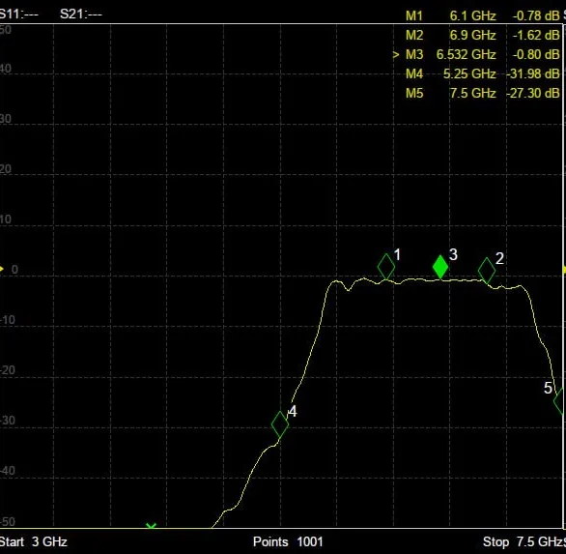
Task: Click the active filled marker 3 diamond
Action: tap(440, 267)
